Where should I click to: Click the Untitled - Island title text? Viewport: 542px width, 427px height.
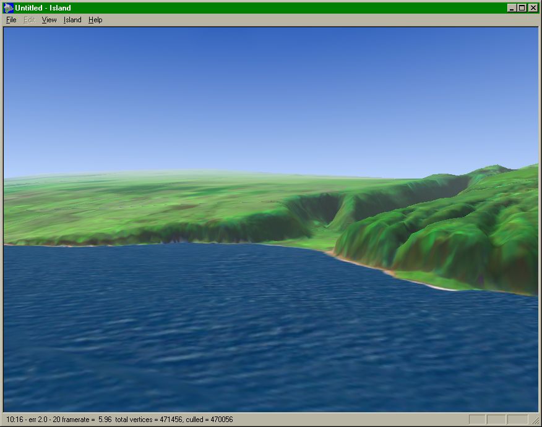(x=43, y=8)
